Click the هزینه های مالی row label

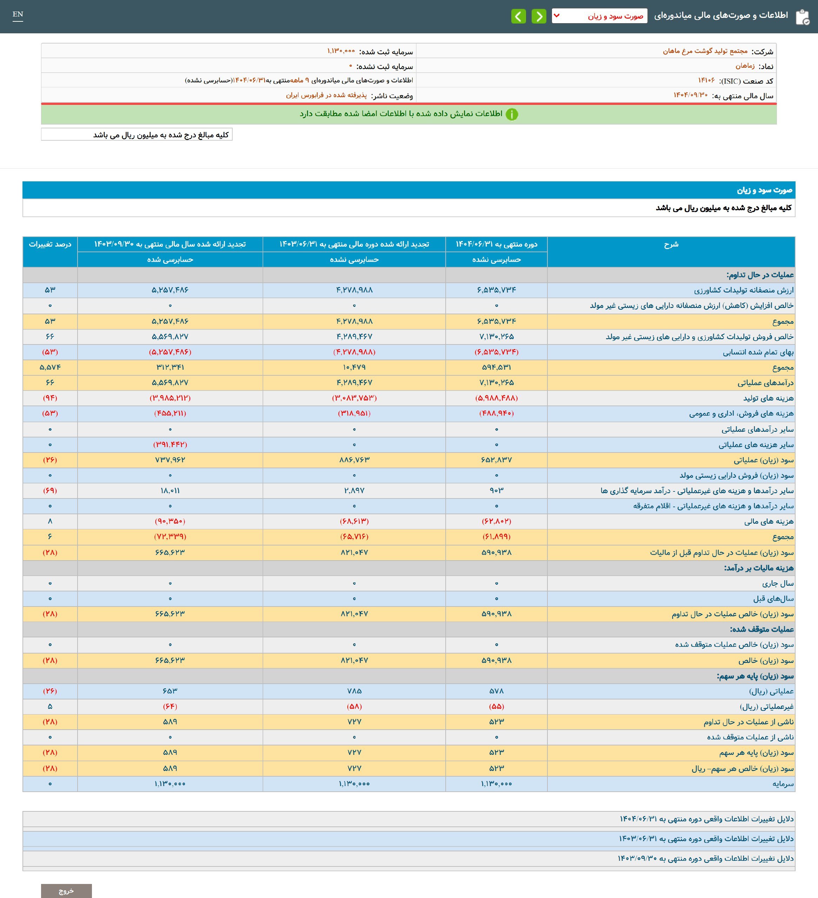point(769,521)
